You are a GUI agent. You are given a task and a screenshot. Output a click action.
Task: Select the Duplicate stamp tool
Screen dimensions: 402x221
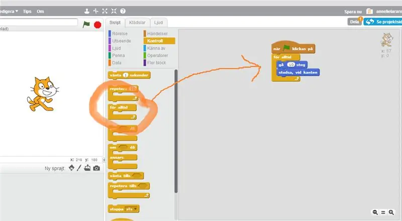[x=87, y=11]
